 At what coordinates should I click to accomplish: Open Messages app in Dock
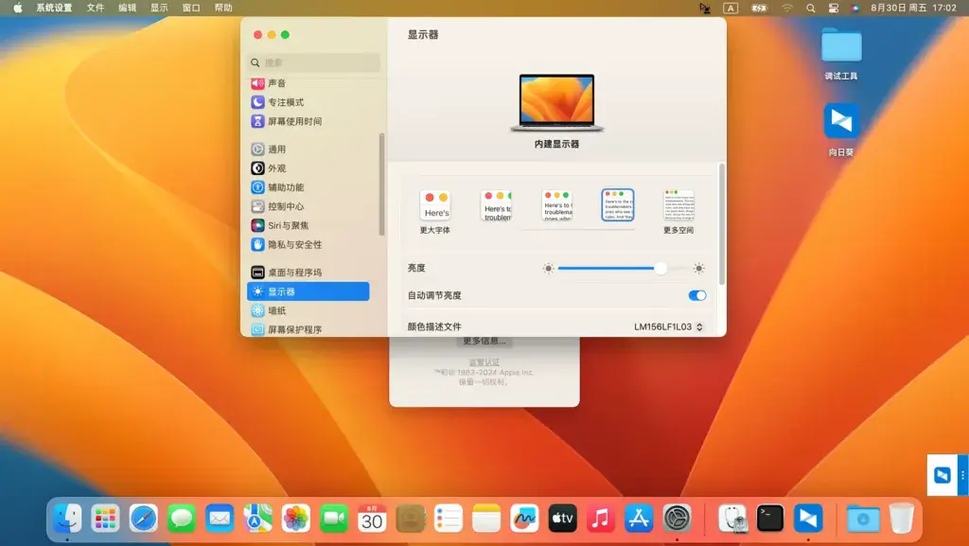[181, 518]
